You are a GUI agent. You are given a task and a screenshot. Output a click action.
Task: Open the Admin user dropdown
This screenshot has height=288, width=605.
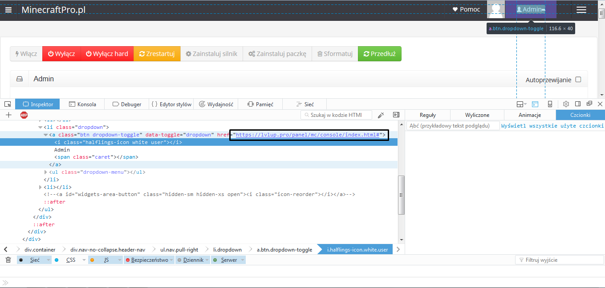click(x=531, y=9)
